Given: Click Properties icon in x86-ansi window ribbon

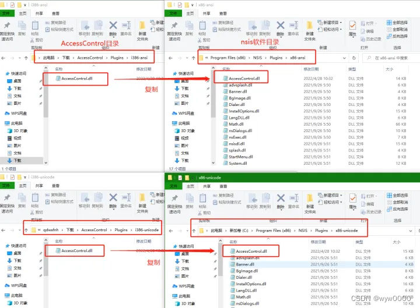Looking at the screenshot, I should tap(352, 29).
